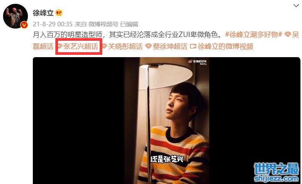Screen dimensions: 302x184
Task: Click the diamond icon before 关晓彤超话
Action: click(104, 46)
